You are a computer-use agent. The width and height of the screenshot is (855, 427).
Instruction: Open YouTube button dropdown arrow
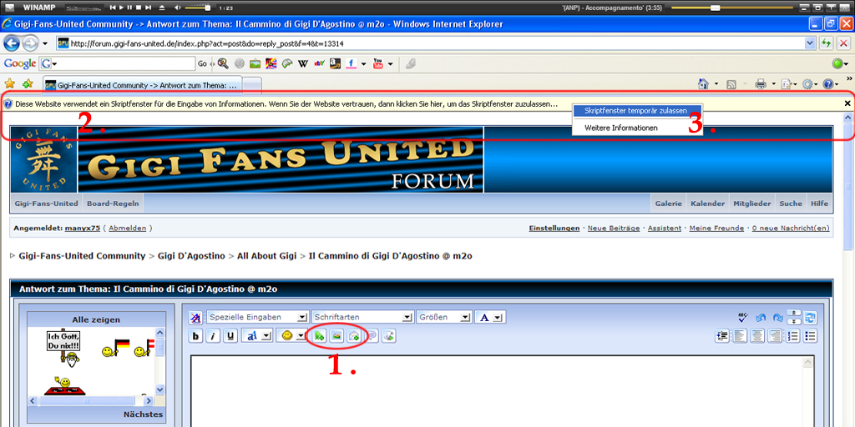pyautogui.click(x=391, y=64)
